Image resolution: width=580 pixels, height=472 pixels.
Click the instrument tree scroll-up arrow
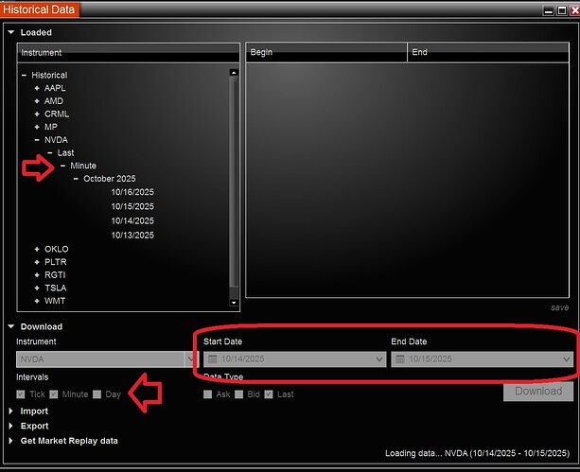[234, 72]
